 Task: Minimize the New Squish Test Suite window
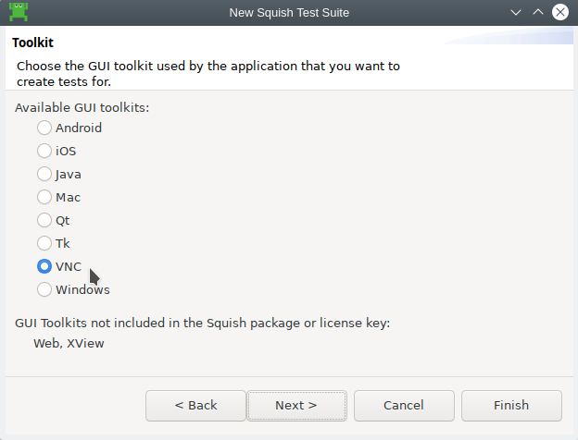pos(517,13)
